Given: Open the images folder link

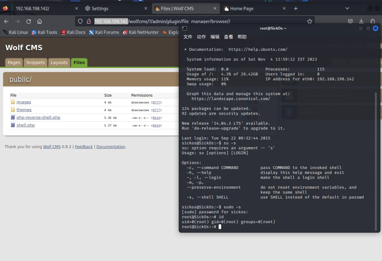Looking at the screenshot, I should coord(24,102).
